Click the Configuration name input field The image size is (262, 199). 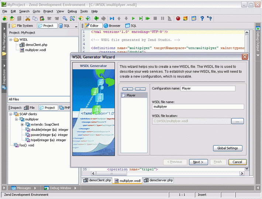point(208,88)
